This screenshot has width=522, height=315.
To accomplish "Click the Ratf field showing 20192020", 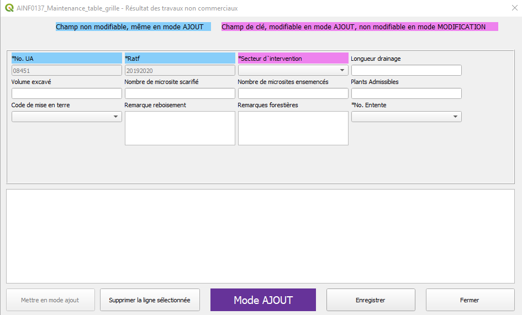I will click(180, 70).
